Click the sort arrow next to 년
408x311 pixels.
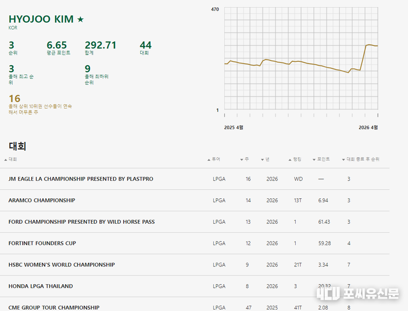click(x=262, y=160)
